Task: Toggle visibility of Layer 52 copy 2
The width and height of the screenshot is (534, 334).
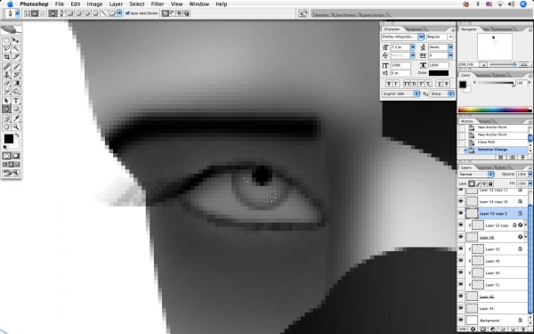Action: [x=461, y=214]
